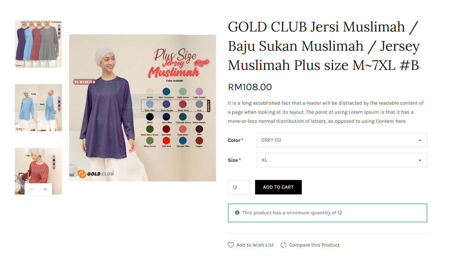Click the info icon in the minimum quantity notice
This screenshot has width=457, height=256.
point(237,213)
